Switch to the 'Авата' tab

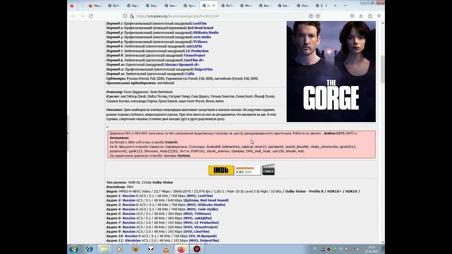[171, 6]
